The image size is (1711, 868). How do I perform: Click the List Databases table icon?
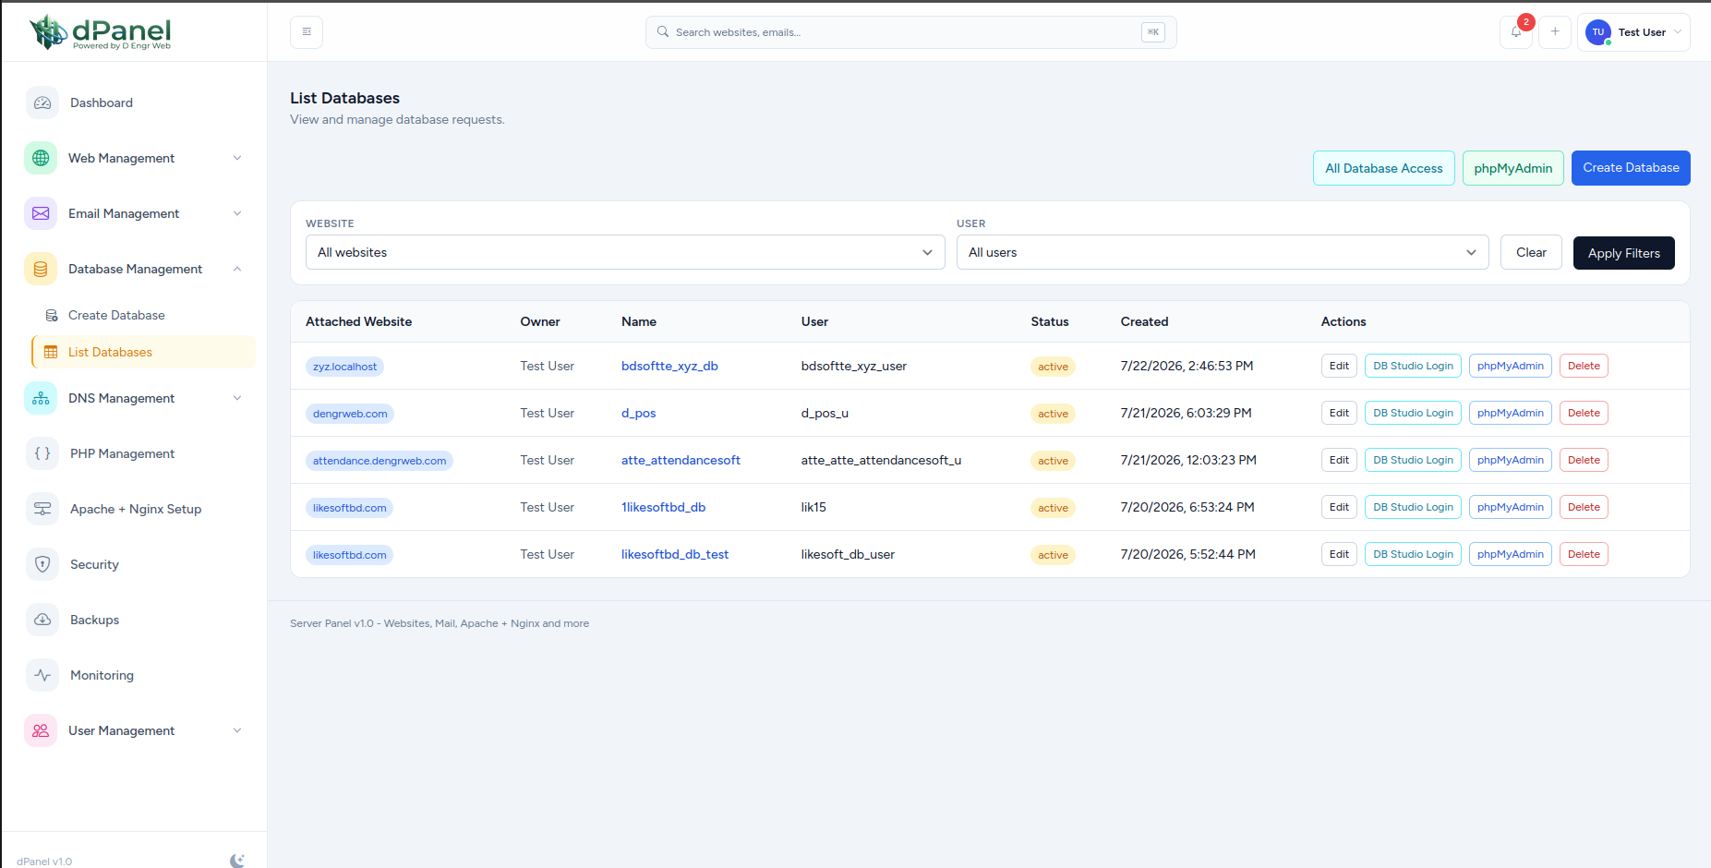coord(51,352)
